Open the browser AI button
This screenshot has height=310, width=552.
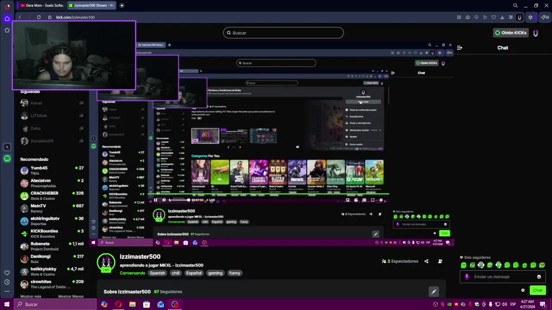click(x=545, y=17)
